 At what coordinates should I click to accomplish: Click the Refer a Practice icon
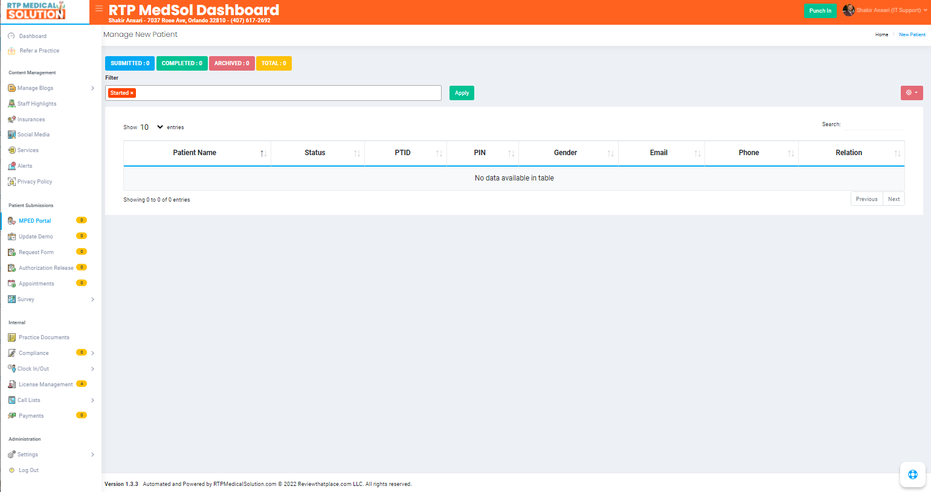(x=11, y=51)
